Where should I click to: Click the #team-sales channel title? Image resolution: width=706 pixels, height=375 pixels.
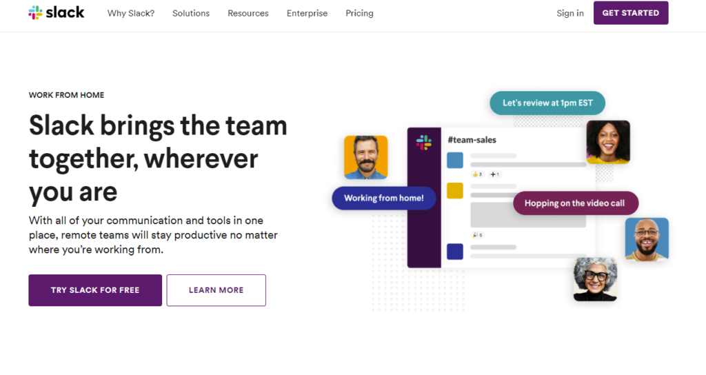coord(472,140)
